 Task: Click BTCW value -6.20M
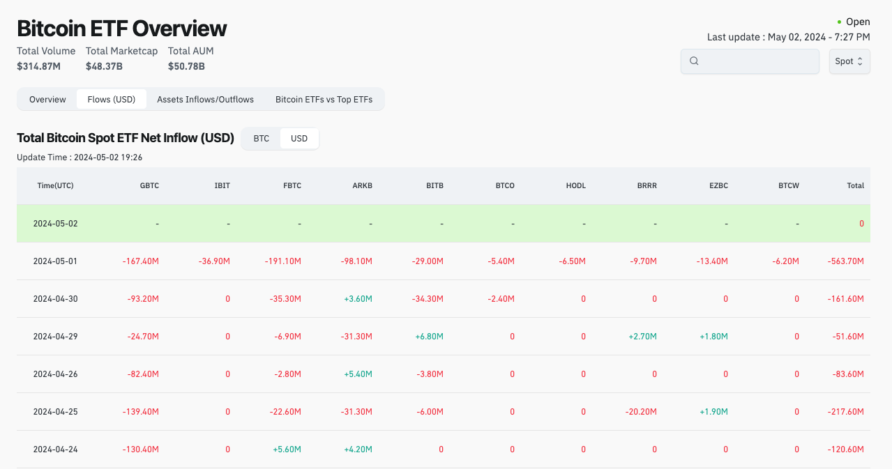[786, 261]
